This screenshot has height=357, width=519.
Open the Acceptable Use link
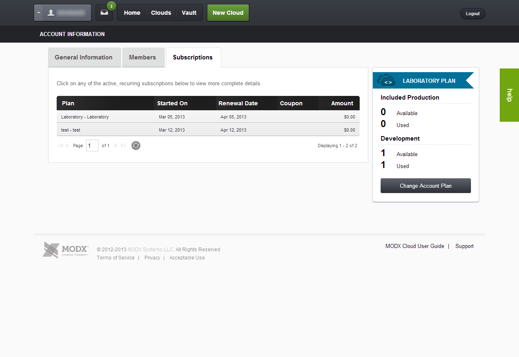pyautogui.click(x=187, y=258)
